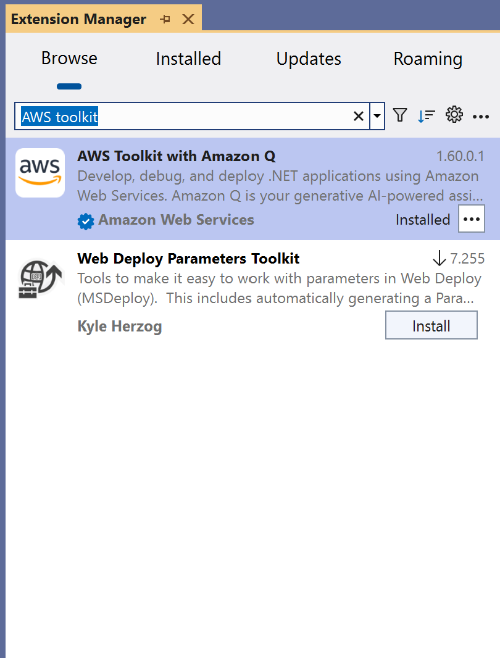Viewport: 500px width, 658px height.
Task: Pin the Extension Manager window
Action: point(165,19)
